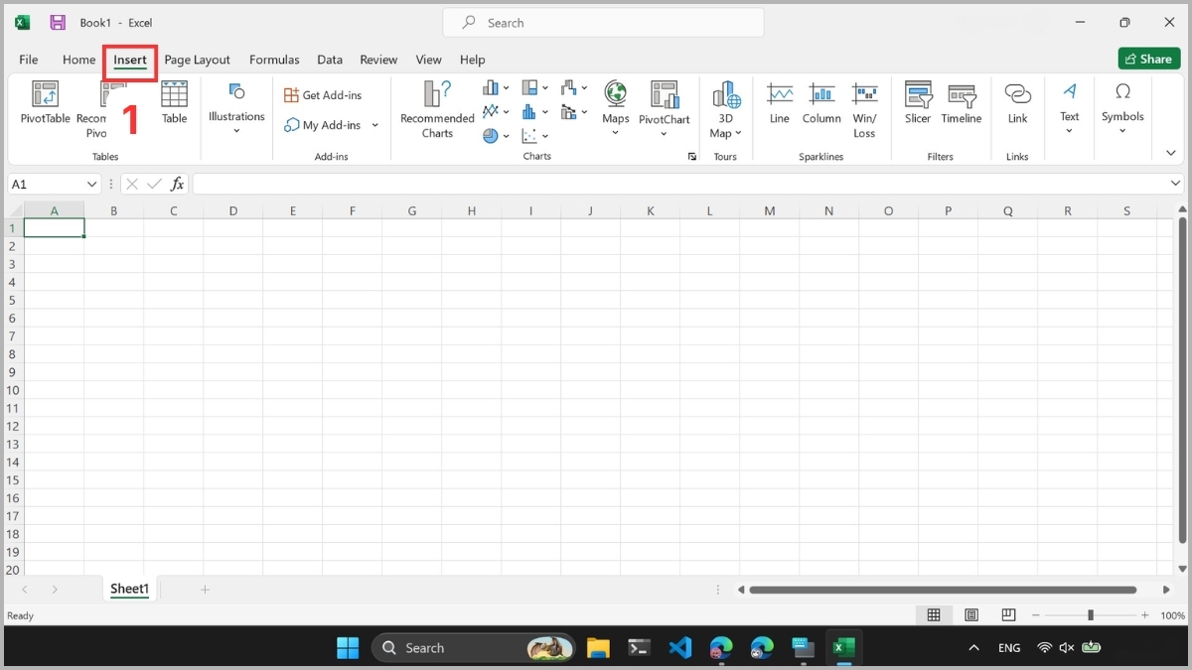
Task: Insert a statistic histogram chart
Action: click(x=535, y=112)
